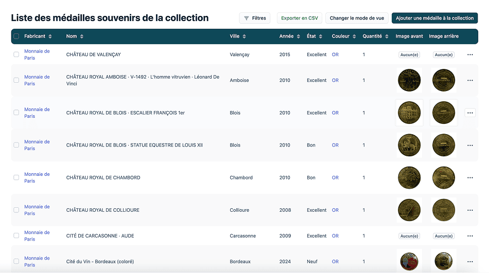The height and width of the screenshot is (273, 489).
Task: Click Changer le mode de vue
Action: coord(357,18)
